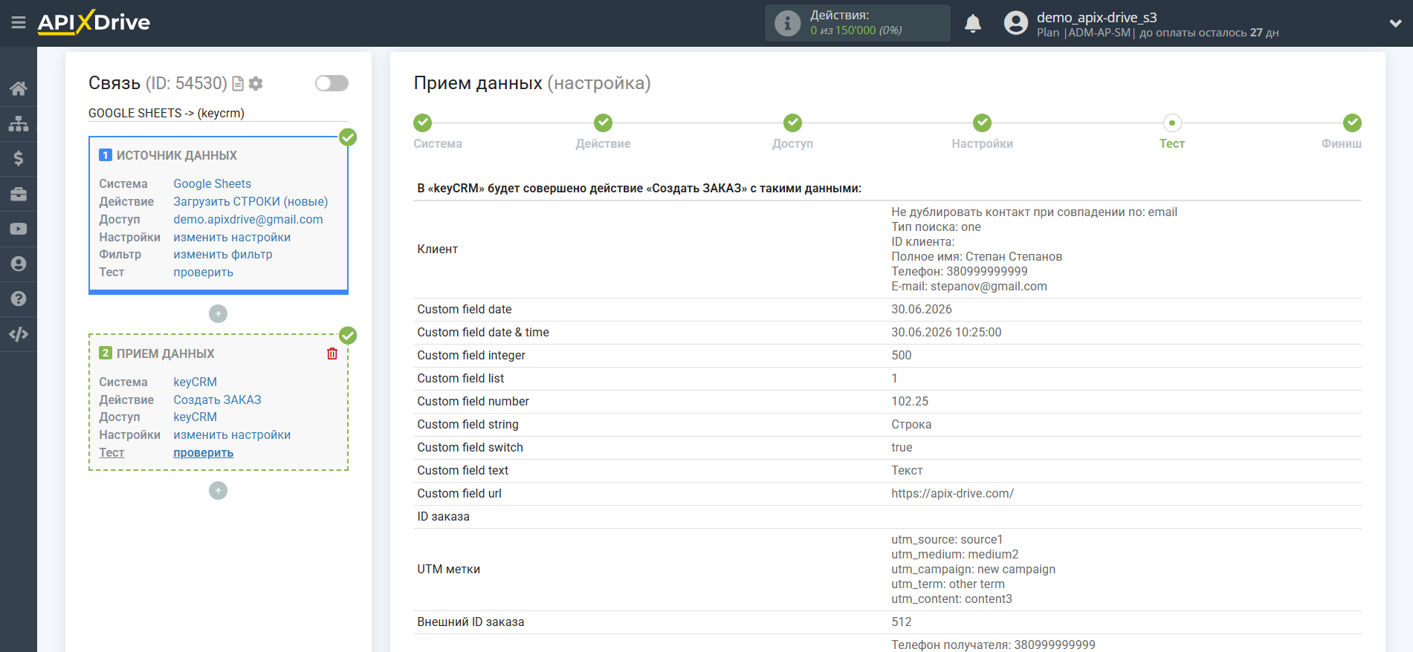Click the actions info icon
This screenshot has width=1413, height=652.
[x=788, y=23]
